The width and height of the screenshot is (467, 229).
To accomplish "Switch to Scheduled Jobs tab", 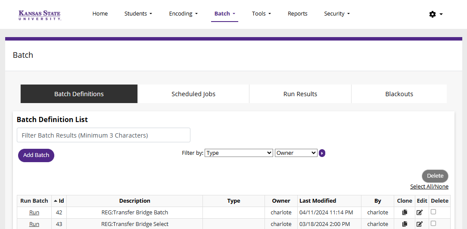I will pos(193,94).
